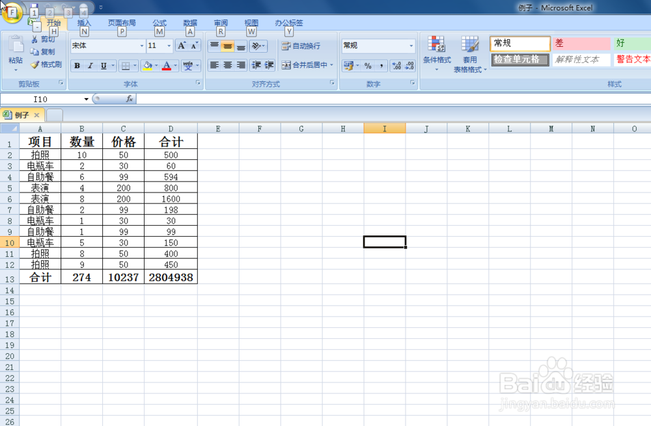Click the increase indent icon
This screenshot has height=426, width=651.
click(x=269, y=65)
